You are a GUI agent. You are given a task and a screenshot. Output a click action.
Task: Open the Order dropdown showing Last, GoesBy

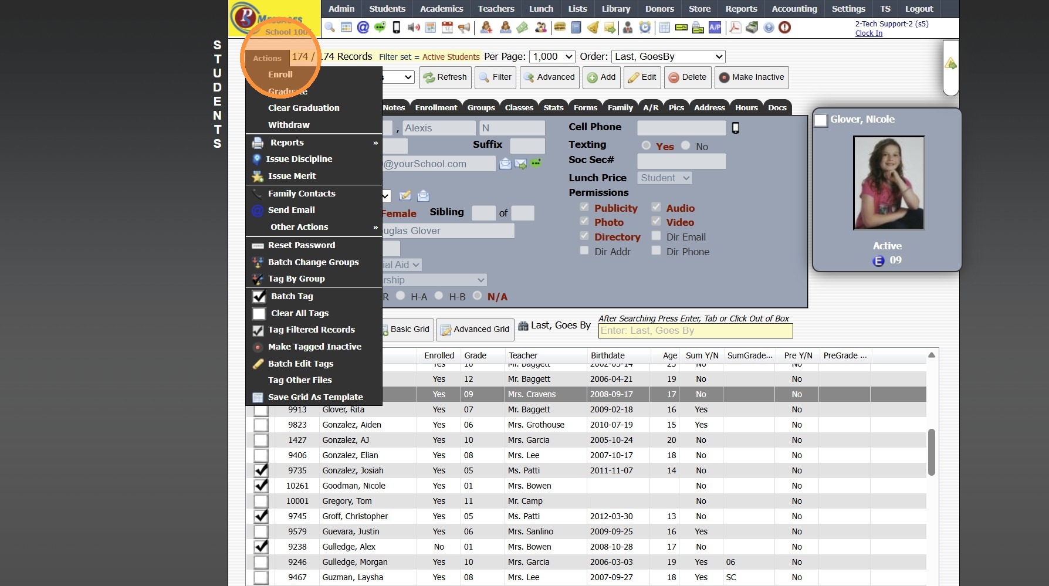coord(668,56)
